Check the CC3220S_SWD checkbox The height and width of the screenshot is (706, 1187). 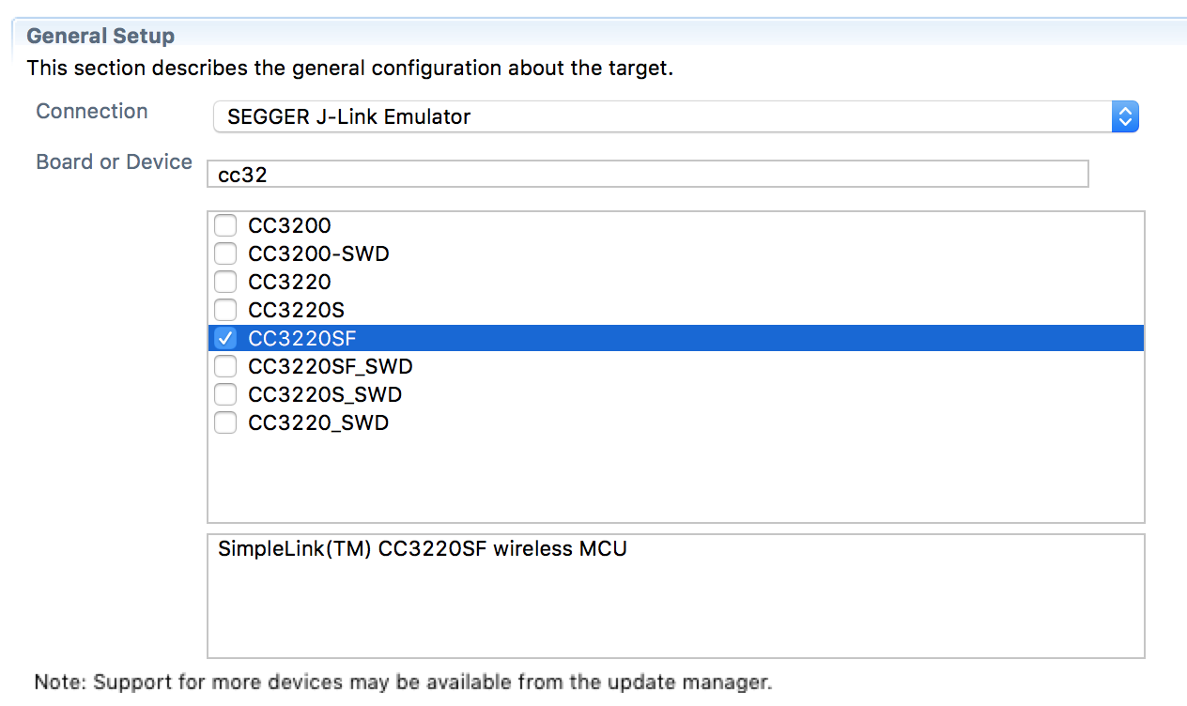[x=225, y=394]
